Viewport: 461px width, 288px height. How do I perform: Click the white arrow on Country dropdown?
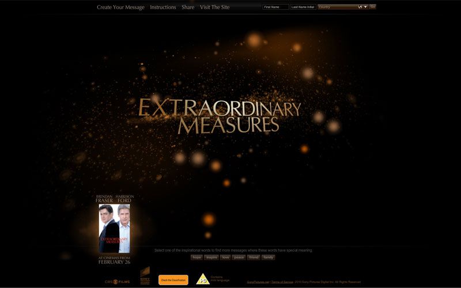[x=365, y=7]
